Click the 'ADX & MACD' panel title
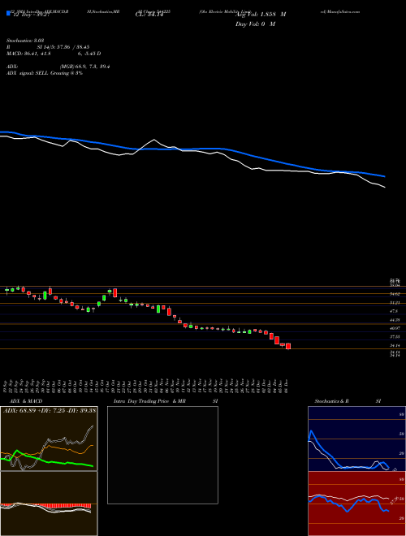 (x=26, y=401)
